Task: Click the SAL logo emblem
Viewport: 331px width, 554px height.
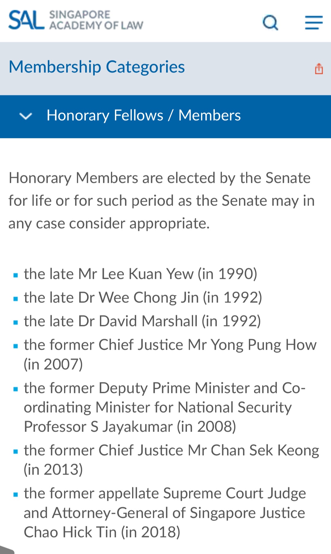Action: (x=26, y=20)
